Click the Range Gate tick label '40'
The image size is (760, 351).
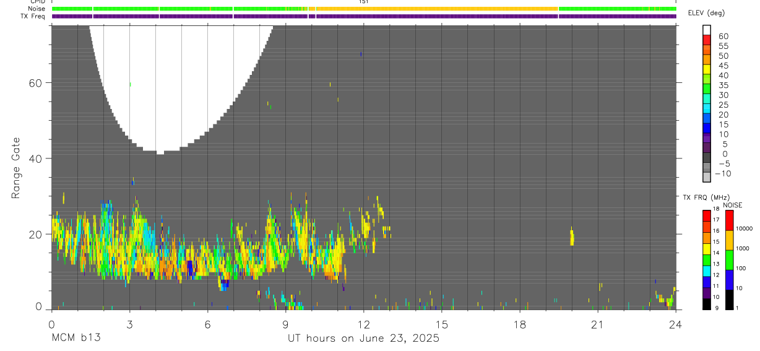35,158
